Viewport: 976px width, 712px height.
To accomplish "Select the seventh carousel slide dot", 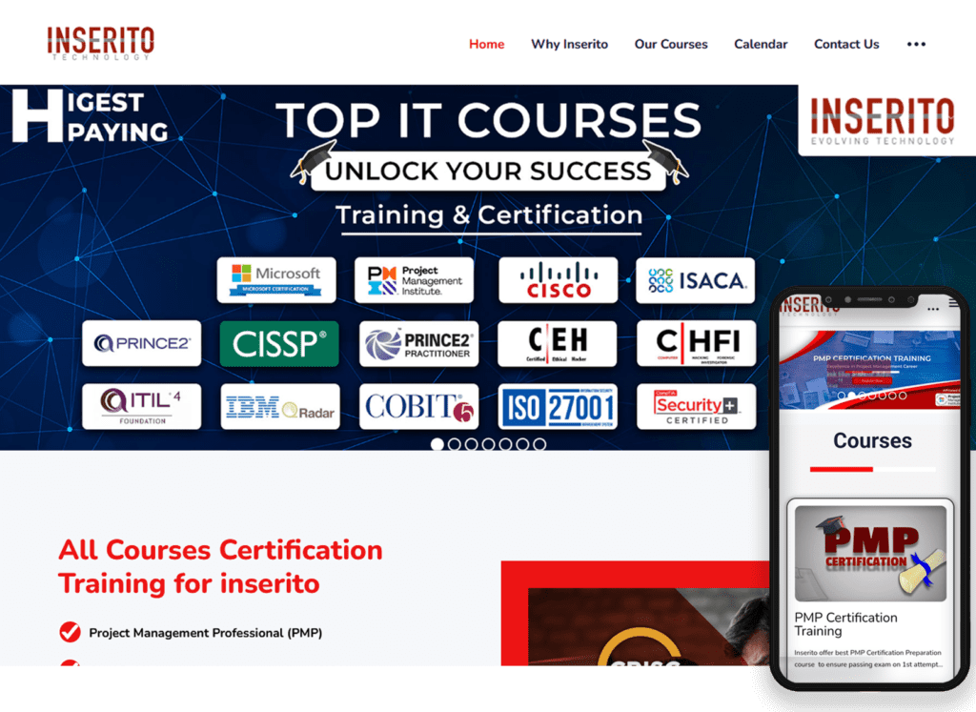I will coord(539,444).
